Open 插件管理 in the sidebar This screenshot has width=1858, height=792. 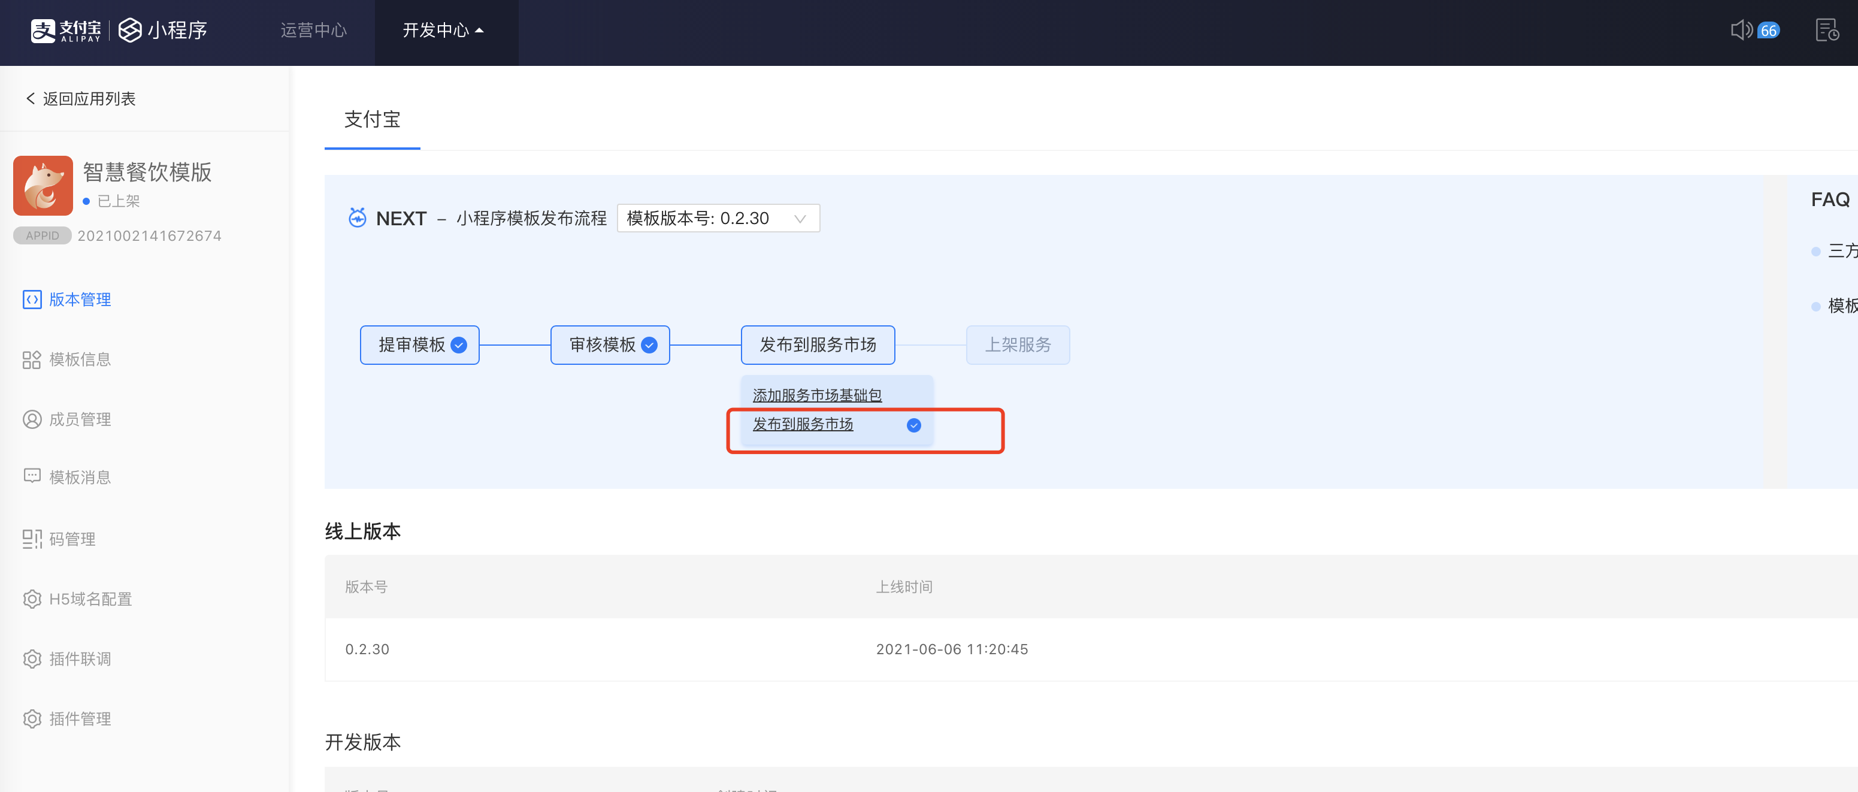coord(79,718)
